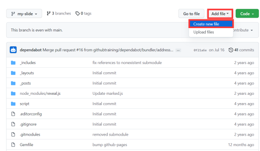
Task: Open the _includes folder
Action: [28, 63]
